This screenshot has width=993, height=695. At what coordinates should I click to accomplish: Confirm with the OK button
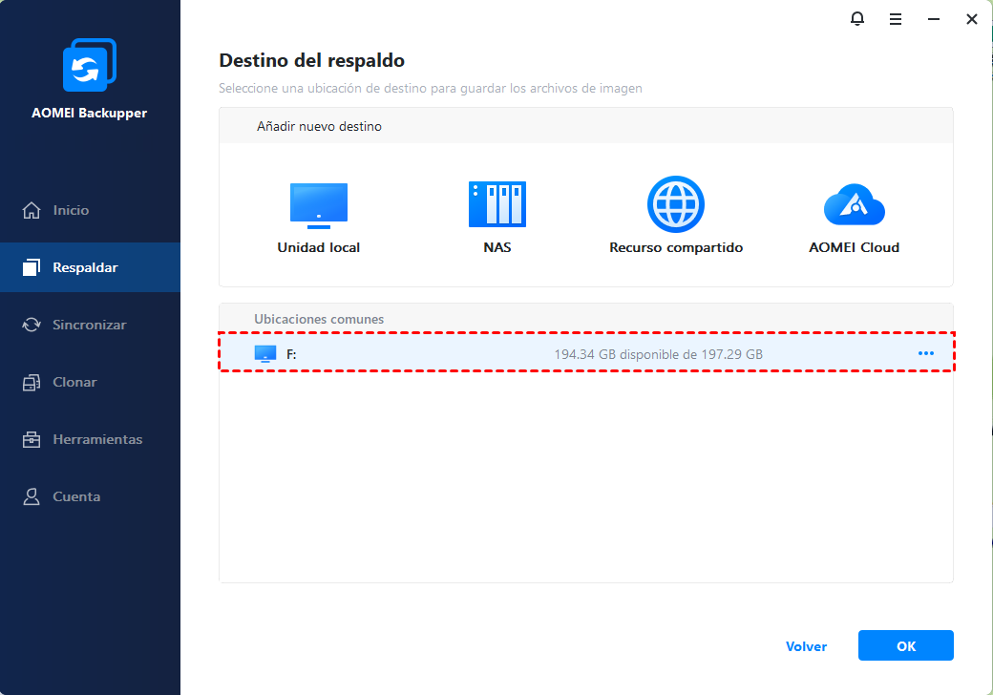coord(905,645)
